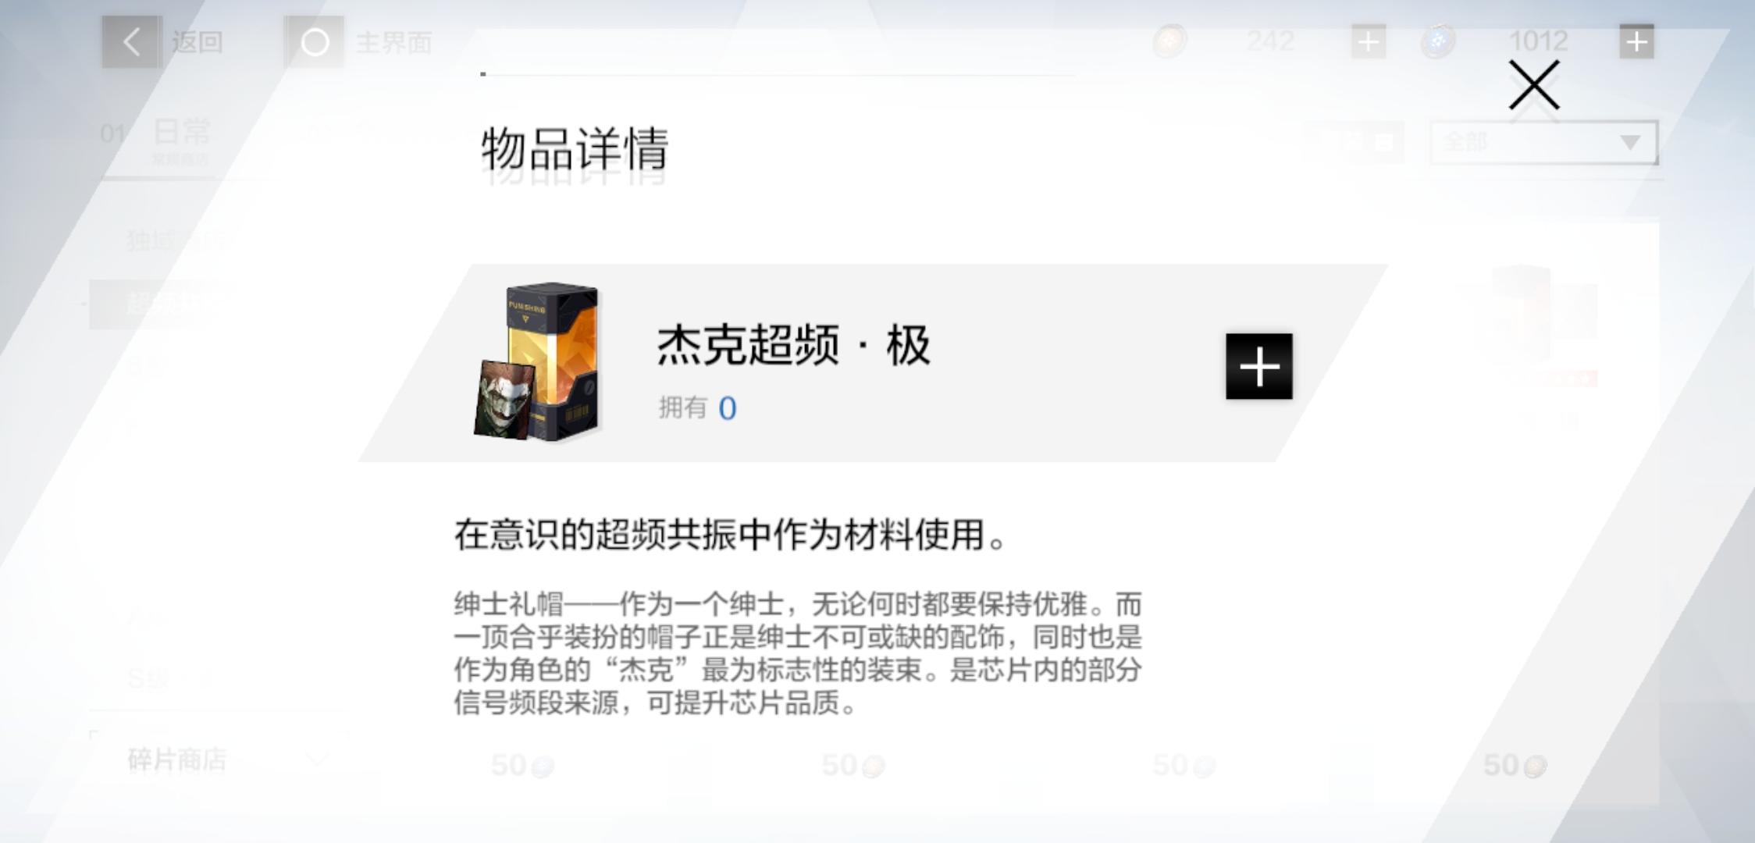
Task: Click the back arrow icon next to 返回
Action: click(x=131, y=42)
